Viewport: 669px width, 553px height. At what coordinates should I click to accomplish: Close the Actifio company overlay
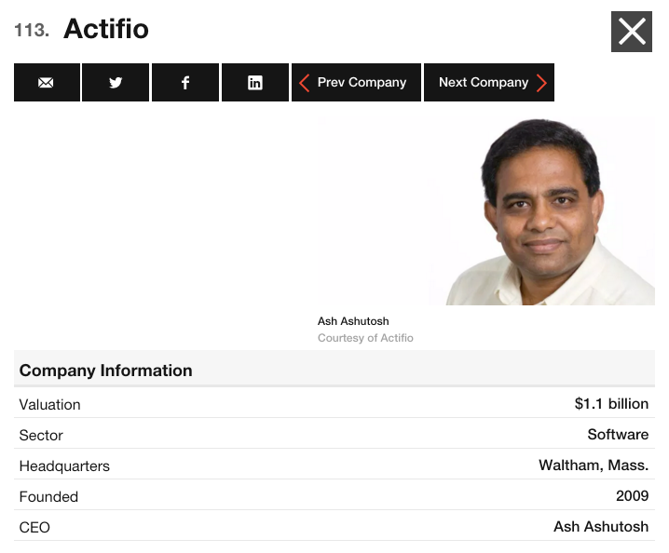tap(632, 32)
